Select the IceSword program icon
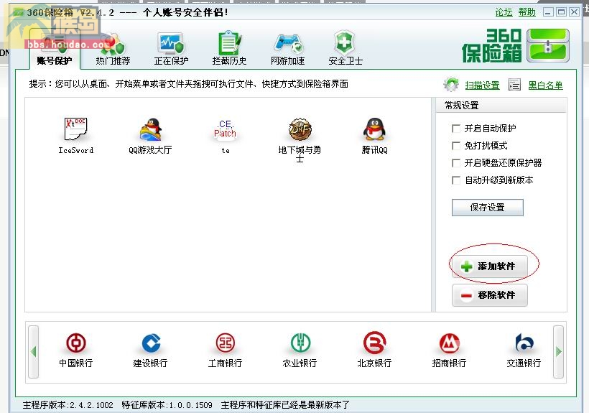 (x=75, y=129)
